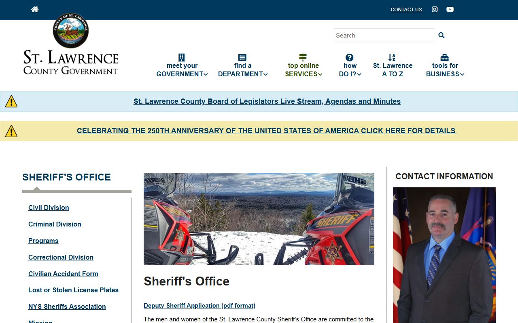This screenshot has height=323, width=518.
Task: Expand the find a Department chevron
Action: (x=266, y=74)
